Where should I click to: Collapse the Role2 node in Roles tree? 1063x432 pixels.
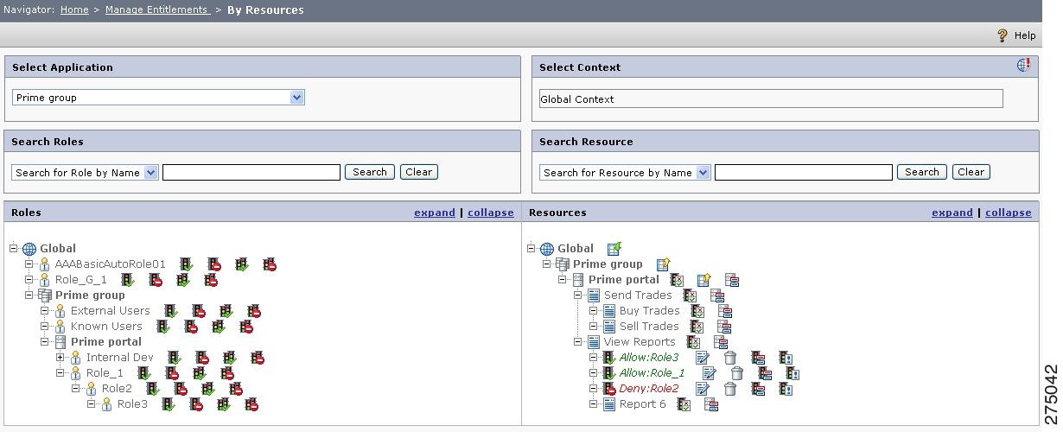(x=76, y=389)
